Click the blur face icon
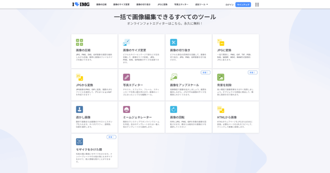The height and width of the screenshot is (173, 330). click(x=80, y=142)
